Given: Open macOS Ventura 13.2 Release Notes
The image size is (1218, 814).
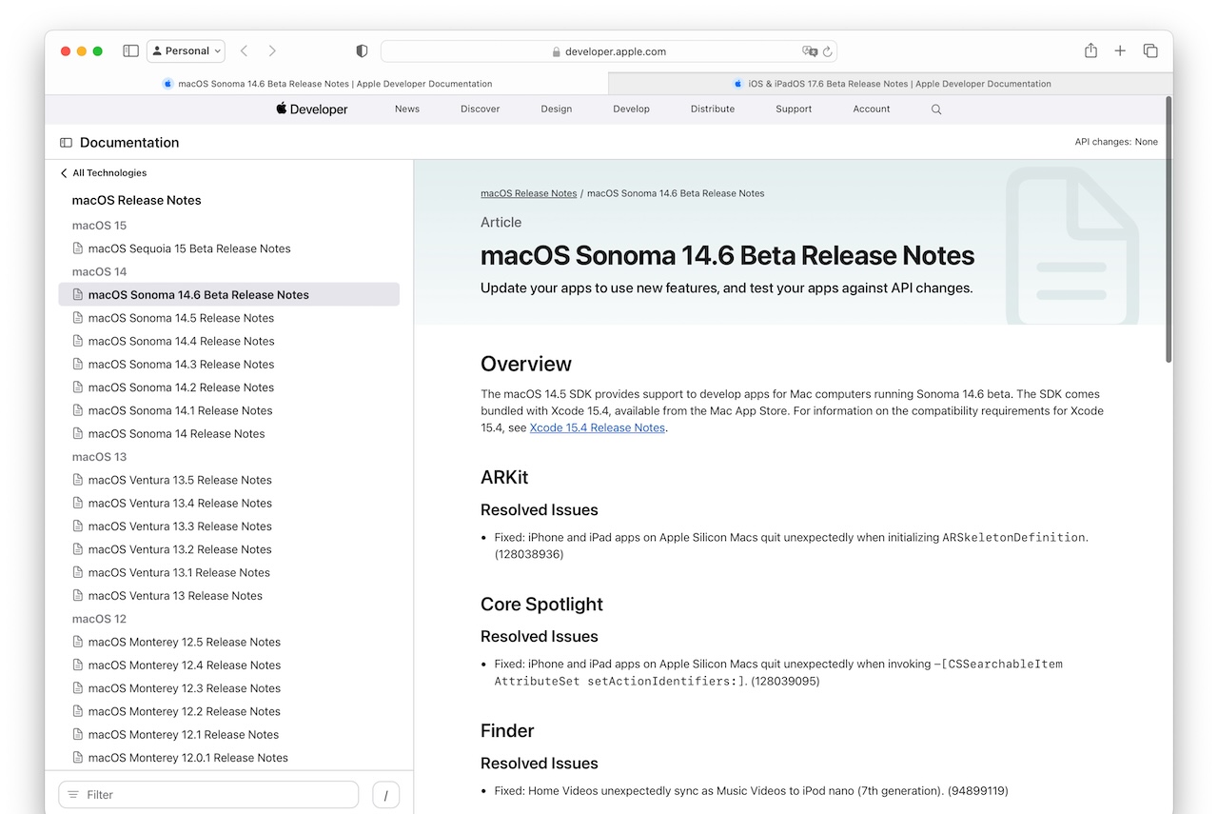Looking at the screenshot, I should (x=180, y=549).
